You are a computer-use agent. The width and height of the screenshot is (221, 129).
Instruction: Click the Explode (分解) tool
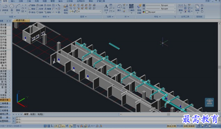[40, 5]
